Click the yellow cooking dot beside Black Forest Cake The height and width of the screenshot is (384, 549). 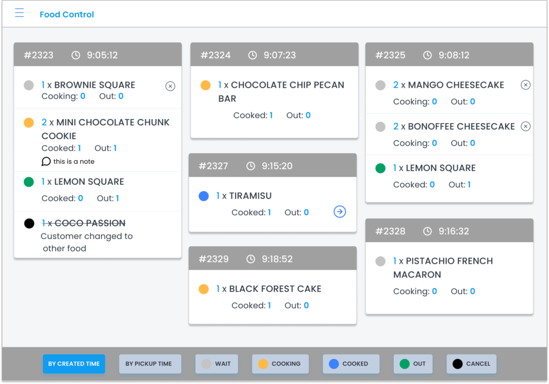tap(204, 289)
